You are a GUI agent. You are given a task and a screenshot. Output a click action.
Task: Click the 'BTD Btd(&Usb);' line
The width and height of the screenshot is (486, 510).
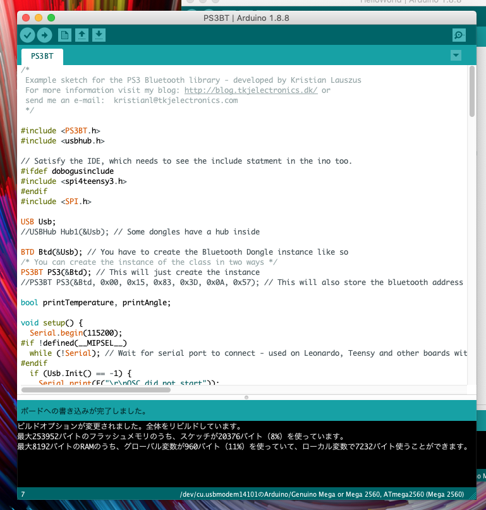click(185, 252)
